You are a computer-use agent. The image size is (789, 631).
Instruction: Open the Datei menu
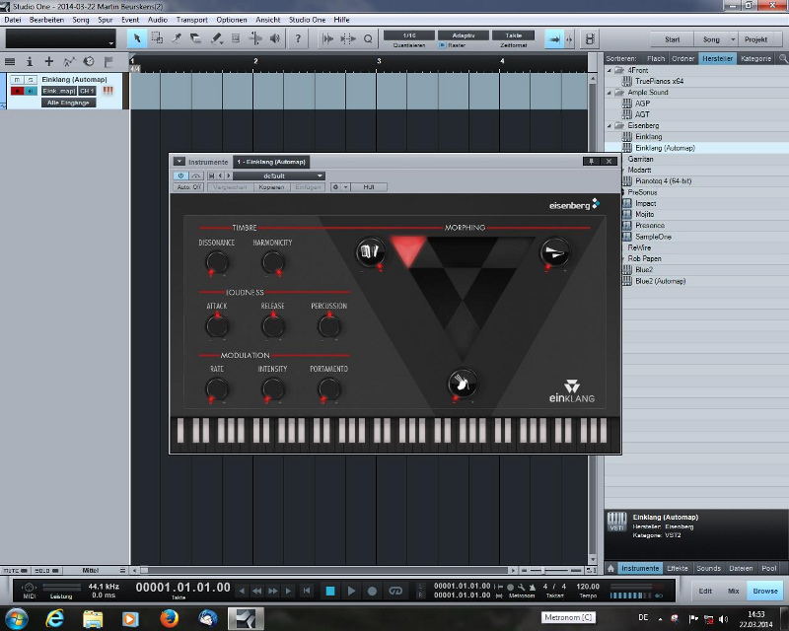[13, 20]
